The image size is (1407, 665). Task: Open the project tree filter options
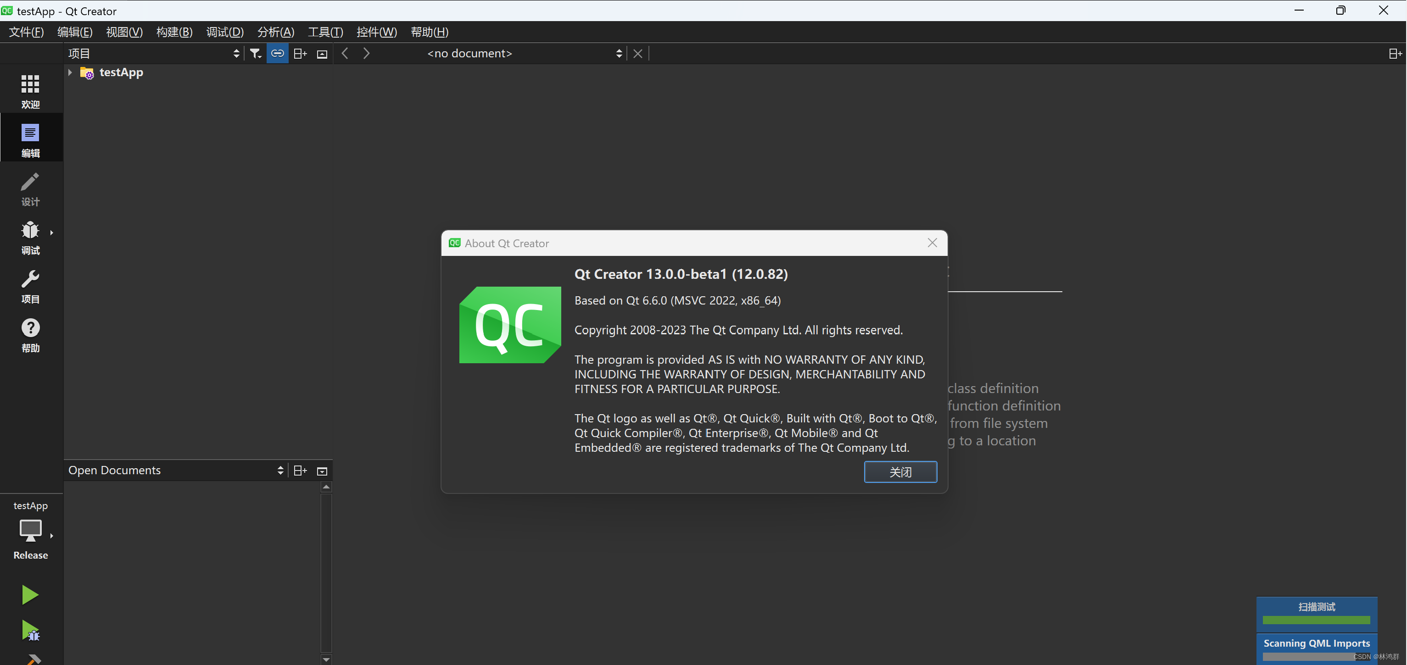[x=256, y=54]
